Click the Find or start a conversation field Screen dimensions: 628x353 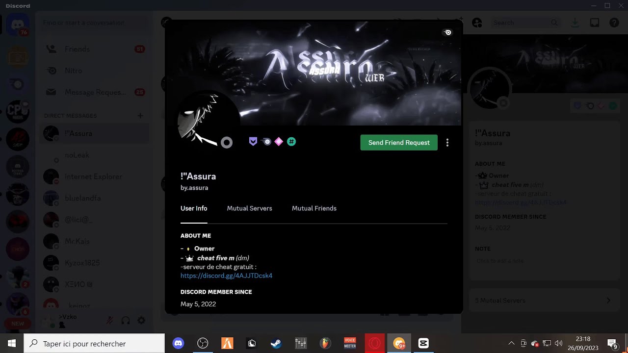pos(93,23)
